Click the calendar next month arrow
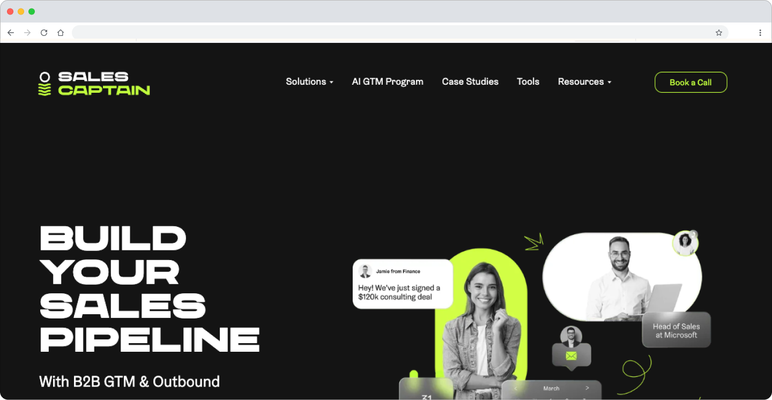Image resolution: width=772 pixels, height=400 pixels. pos(587,388)
